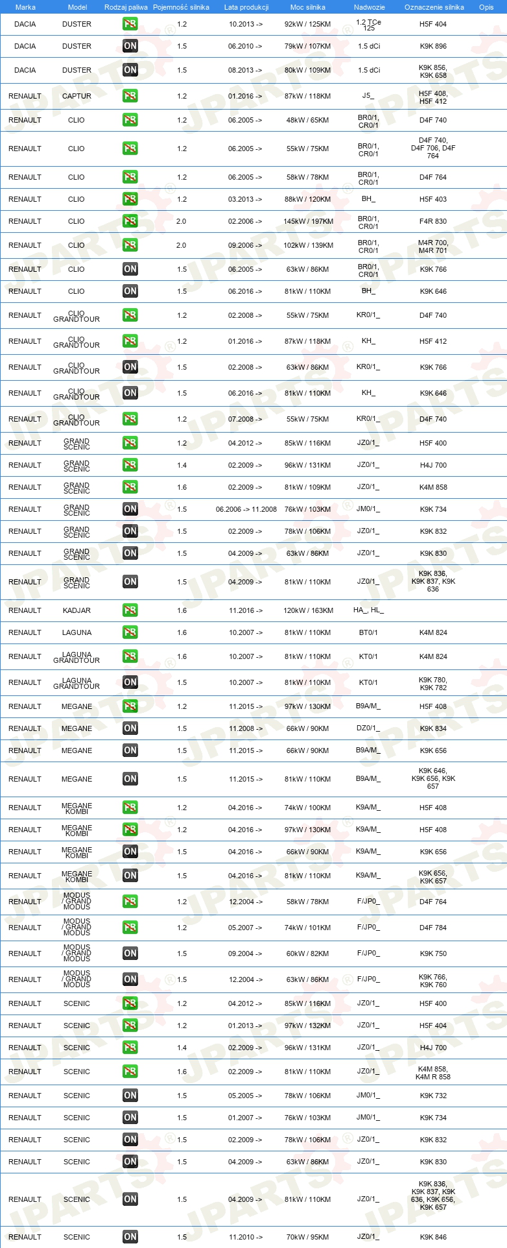Image resolution: width=507 pixels, height=1248 pixels.
Task: Click the PB icon in Laguna BT0/1 row
Action: pyautogui.click(x=130, y=632)
